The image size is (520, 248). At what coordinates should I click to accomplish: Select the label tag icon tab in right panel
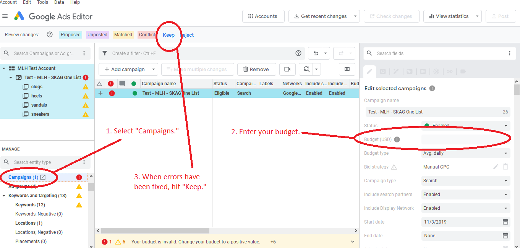coord(463,71)
